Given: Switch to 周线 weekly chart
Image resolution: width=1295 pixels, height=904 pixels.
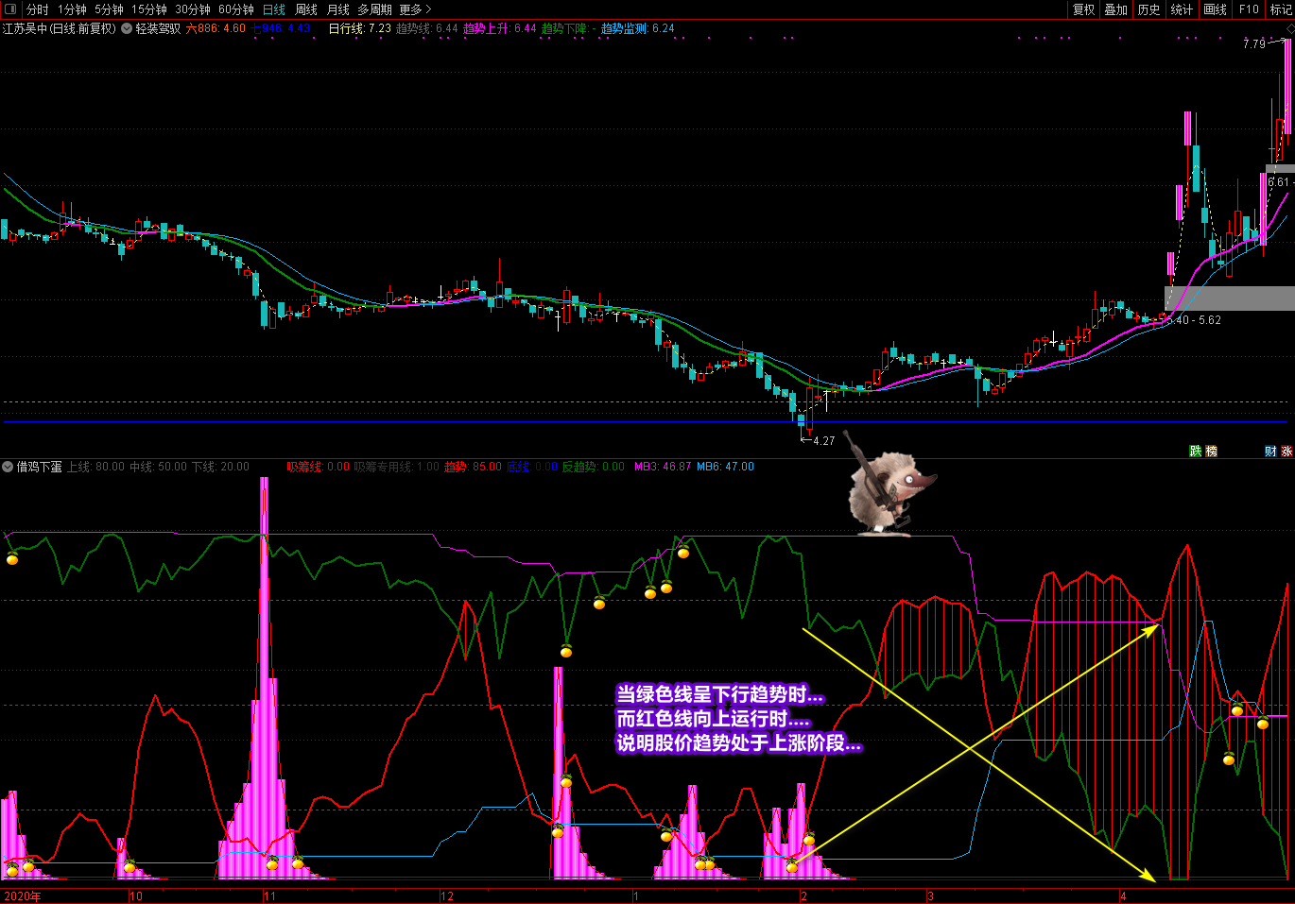Looking at the screenshot, I should pyautogui.click(x=306, y=9).
